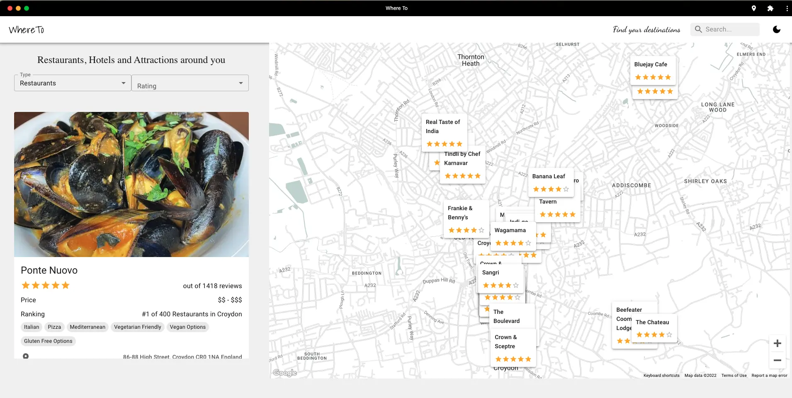
Task: Select the Gluten Free Options chip
Action: (48, 341)
